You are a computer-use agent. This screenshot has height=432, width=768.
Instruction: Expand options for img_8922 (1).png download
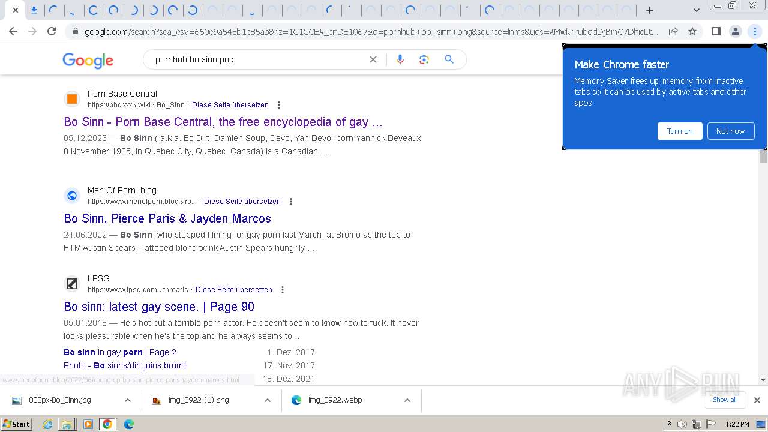coord(268,400)
